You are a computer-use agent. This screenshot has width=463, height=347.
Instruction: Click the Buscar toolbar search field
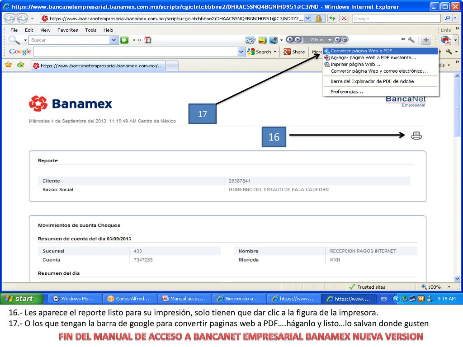[x=69, y=40]
